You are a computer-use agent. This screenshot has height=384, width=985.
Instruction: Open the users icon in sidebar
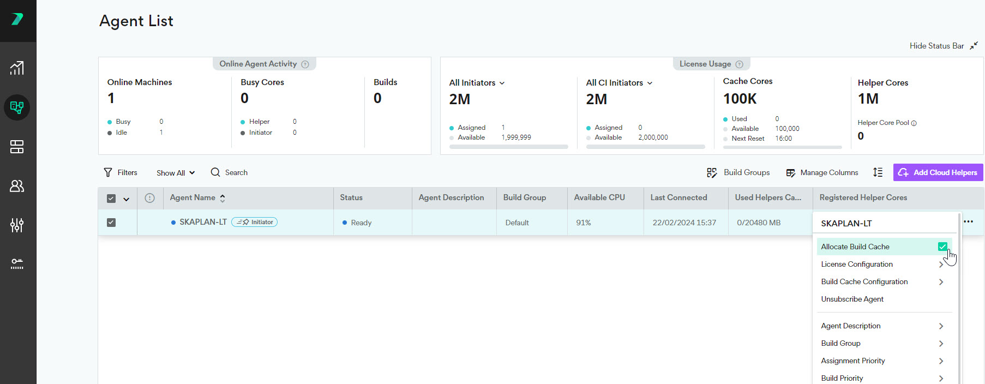(x=17, y=186)
